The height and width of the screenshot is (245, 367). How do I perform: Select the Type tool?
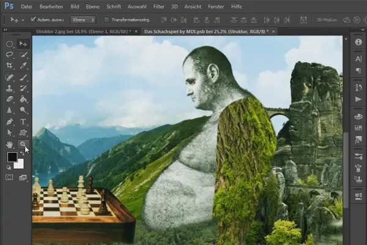click(23, 122)
